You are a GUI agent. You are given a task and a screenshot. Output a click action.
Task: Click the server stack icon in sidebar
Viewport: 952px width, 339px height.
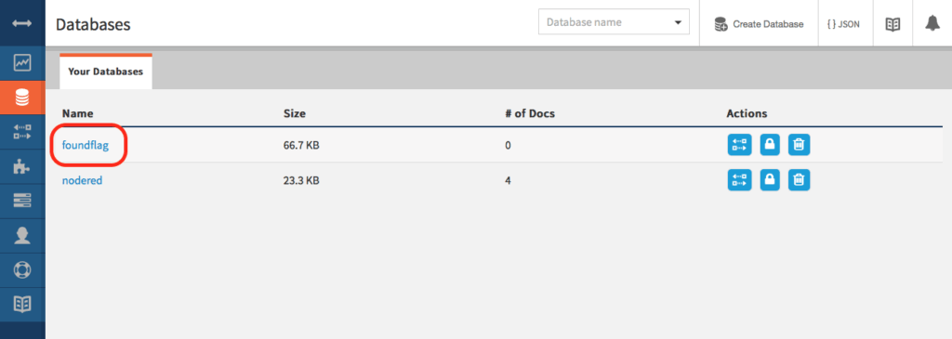pos(22,201)
